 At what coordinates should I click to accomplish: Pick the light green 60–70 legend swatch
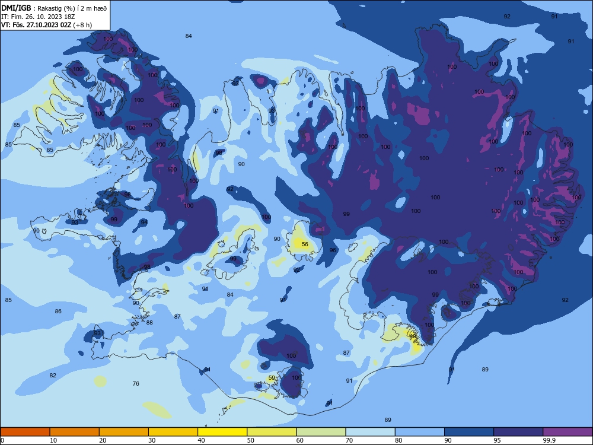point(321,432)
